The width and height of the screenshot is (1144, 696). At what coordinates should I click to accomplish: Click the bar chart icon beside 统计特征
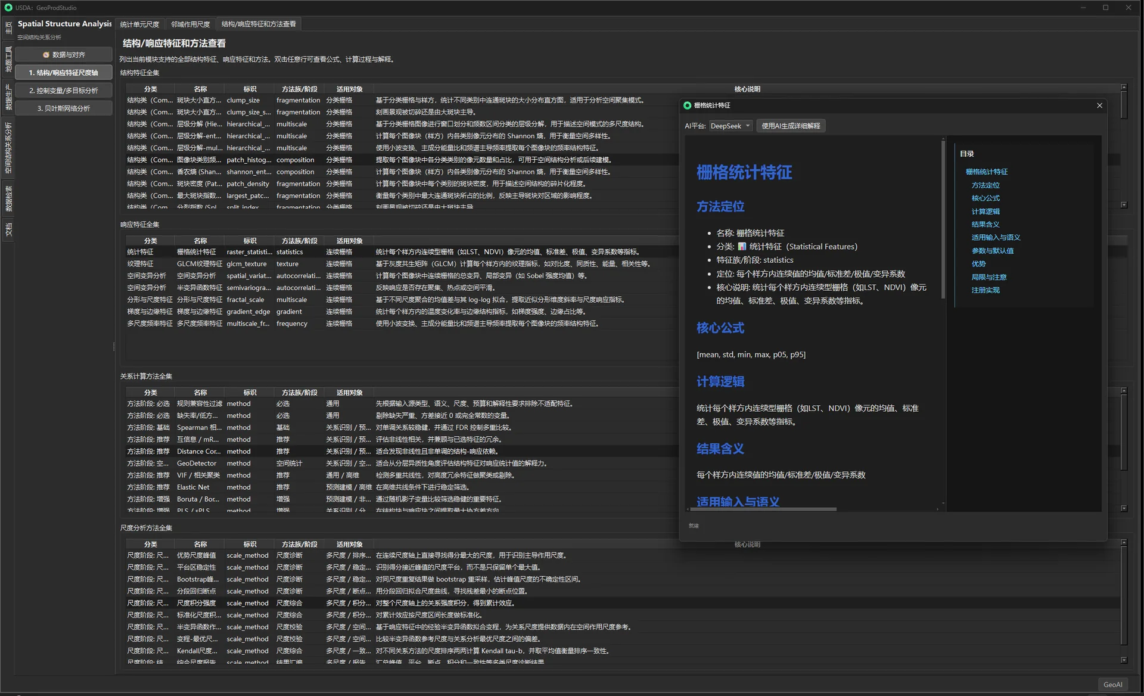tap(742, 247)
